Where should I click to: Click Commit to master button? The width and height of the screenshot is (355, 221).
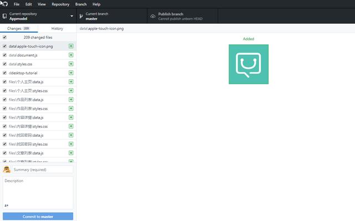(38, 217)
